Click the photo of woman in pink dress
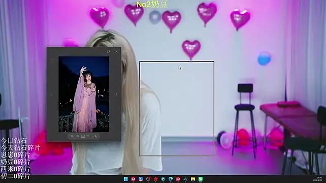The width and height of the screenshot is (326, 183). 84,94
